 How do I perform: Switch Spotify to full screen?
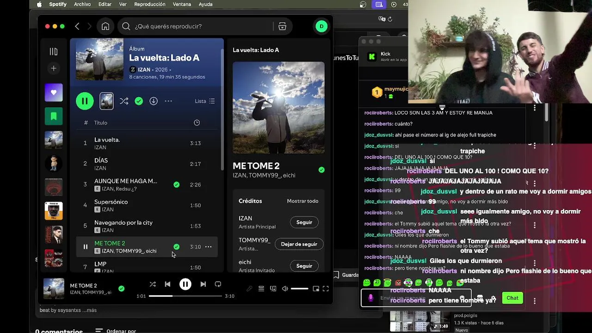[326, 289]
